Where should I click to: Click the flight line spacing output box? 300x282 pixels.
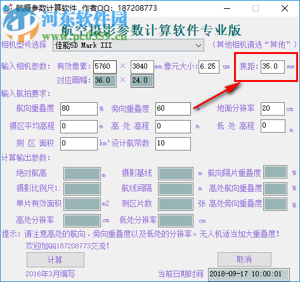(176, 189)
